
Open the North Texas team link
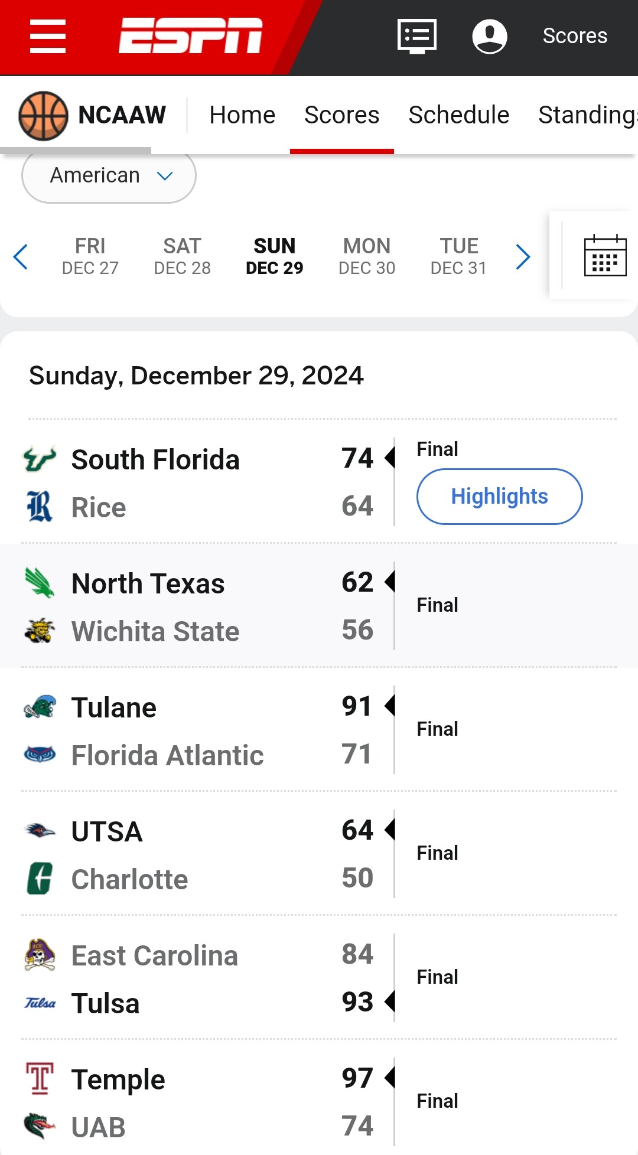click(148, 584)
